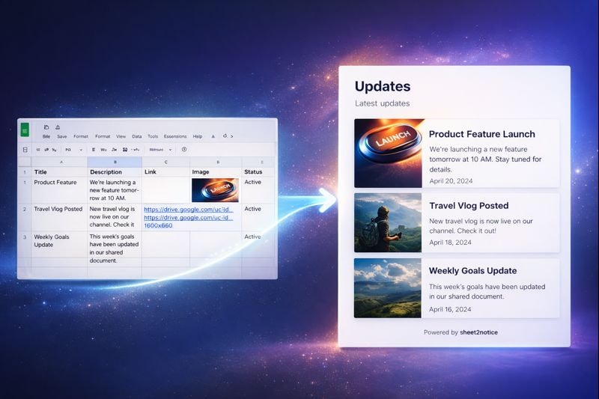This screenshot has height=399, width=599.
Task: Select the column header above Status
Action: 258,162
